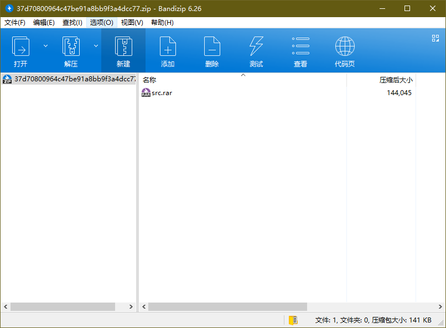Click the ZIP icon in the folder tree
Screen dimensions: 446x328
(x=7, y=79)
